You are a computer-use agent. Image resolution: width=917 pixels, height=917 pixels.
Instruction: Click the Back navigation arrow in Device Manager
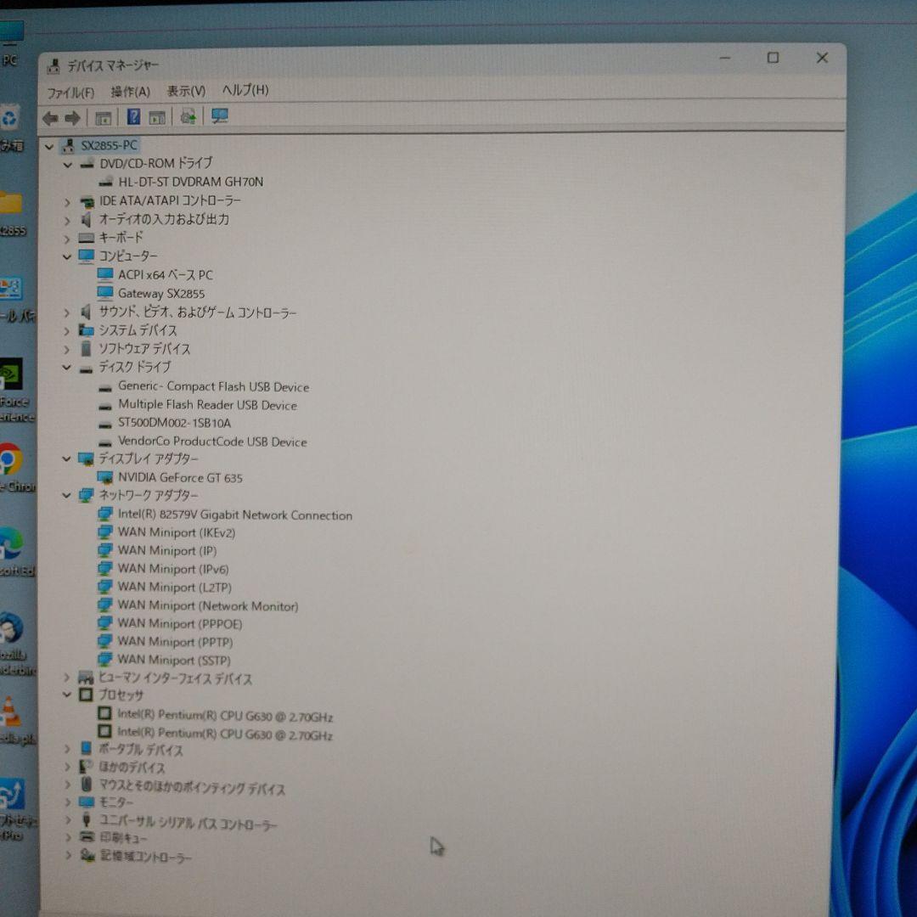coord(51,116)
